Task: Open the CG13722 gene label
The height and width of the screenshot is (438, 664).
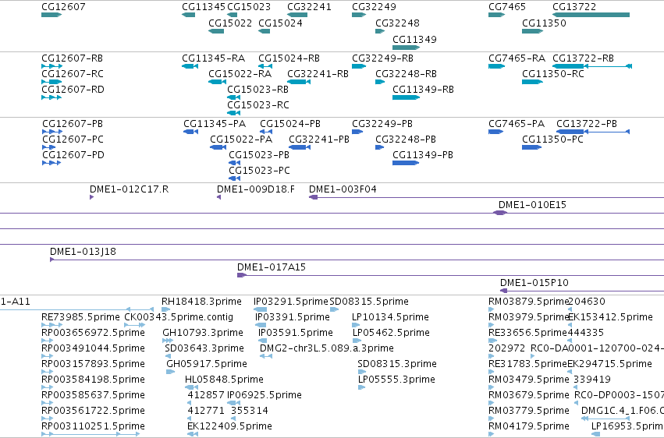Action: click(x=574, y=7)
